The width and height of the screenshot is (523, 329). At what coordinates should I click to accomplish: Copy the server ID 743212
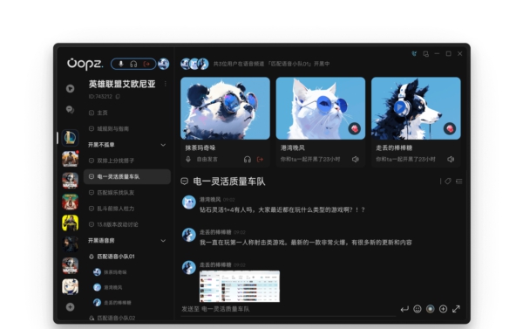(118, 97)
